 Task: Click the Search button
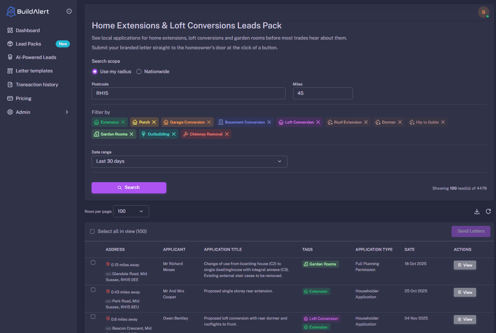point(129,187)
